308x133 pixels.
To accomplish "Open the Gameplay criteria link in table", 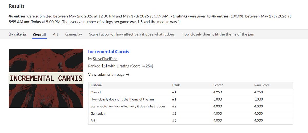I will click(98, 114).
